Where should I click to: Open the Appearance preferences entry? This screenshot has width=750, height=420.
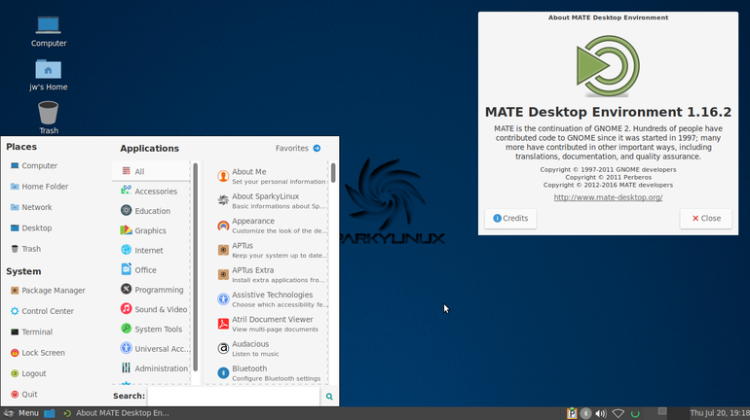coord(271,226)
